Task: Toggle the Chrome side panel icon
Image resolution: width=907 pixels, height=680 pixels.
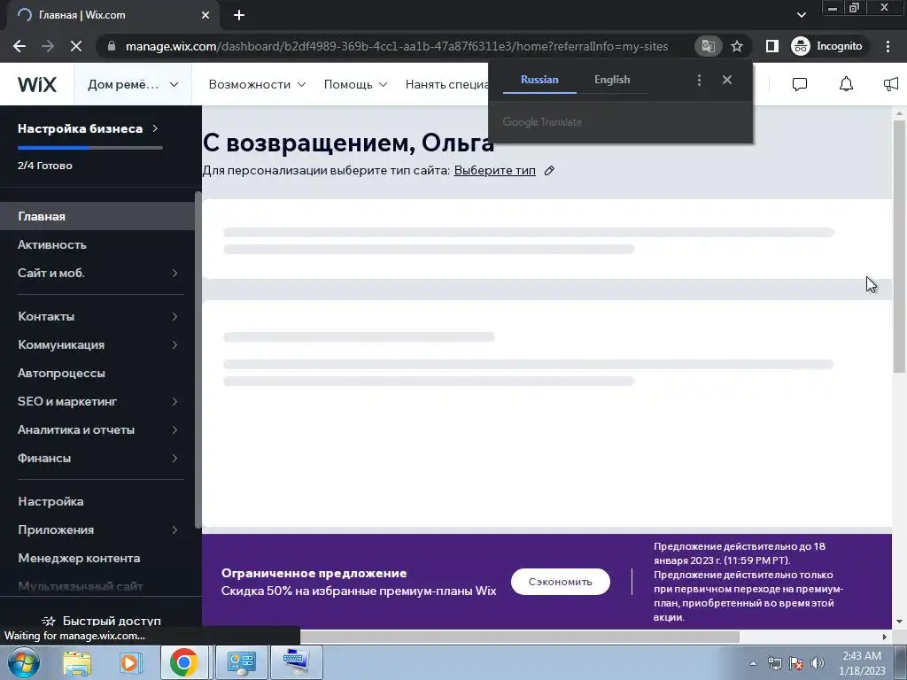Action: pos(772,46)
